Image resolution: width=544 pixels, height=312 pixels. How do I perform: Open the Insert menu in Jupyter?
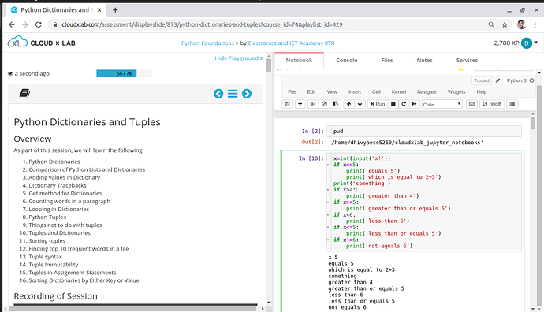tap(355, 92)
